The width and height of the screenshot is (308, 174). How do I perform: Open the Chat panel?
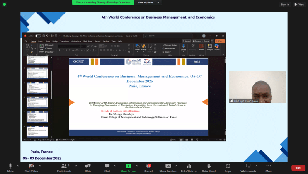click(x=107, y=166)
